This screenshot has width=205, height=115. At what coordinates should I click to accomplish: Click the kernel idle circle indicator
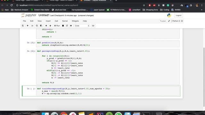point(182,21)
